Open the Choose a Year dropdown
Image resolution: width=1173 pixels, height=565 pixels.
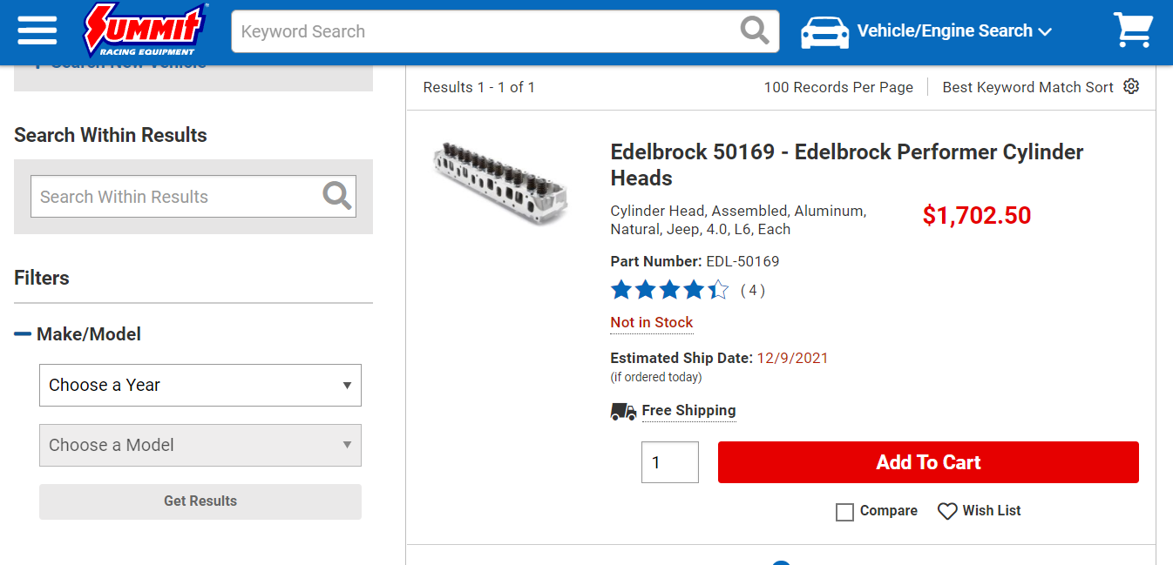(x=200, y=385)
